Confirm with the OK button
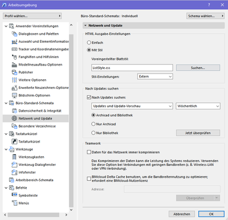Image resolution: width=228 pixels, height=220 pixels. point(211,214)
